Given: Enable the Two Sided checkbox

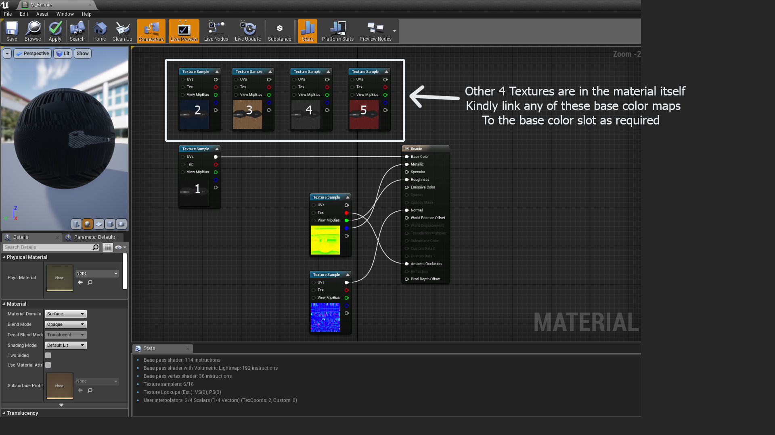Looking at the screenshot, I should pyautogui.click(x=48, y=355).
